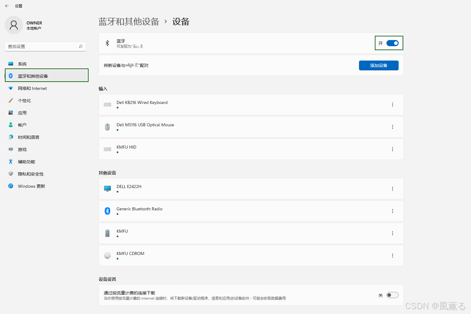
Task: Click the Windows 更新 sync icon
Action: (11, 186)
